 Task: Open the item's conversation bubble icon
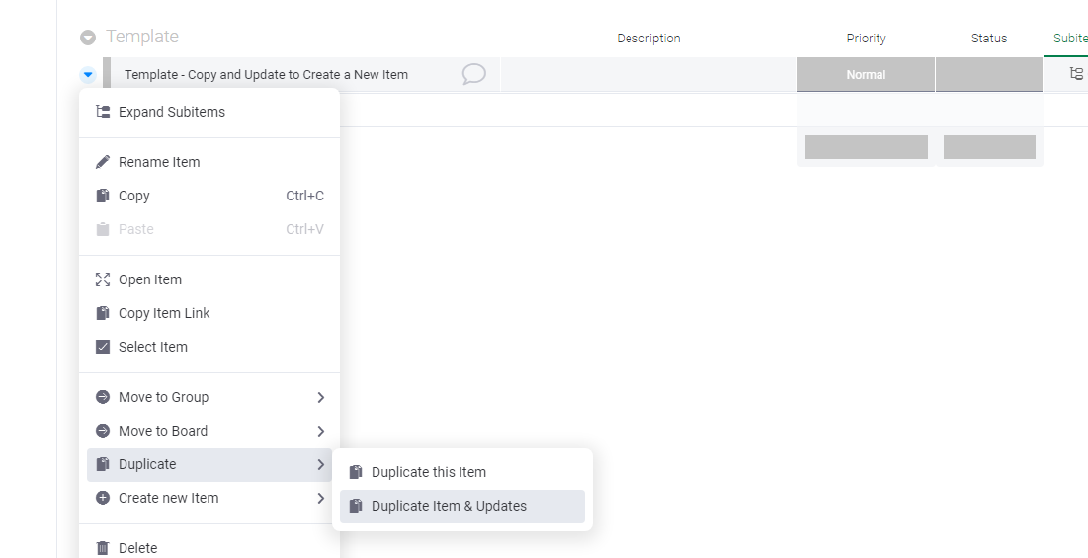tap(473, 74)
